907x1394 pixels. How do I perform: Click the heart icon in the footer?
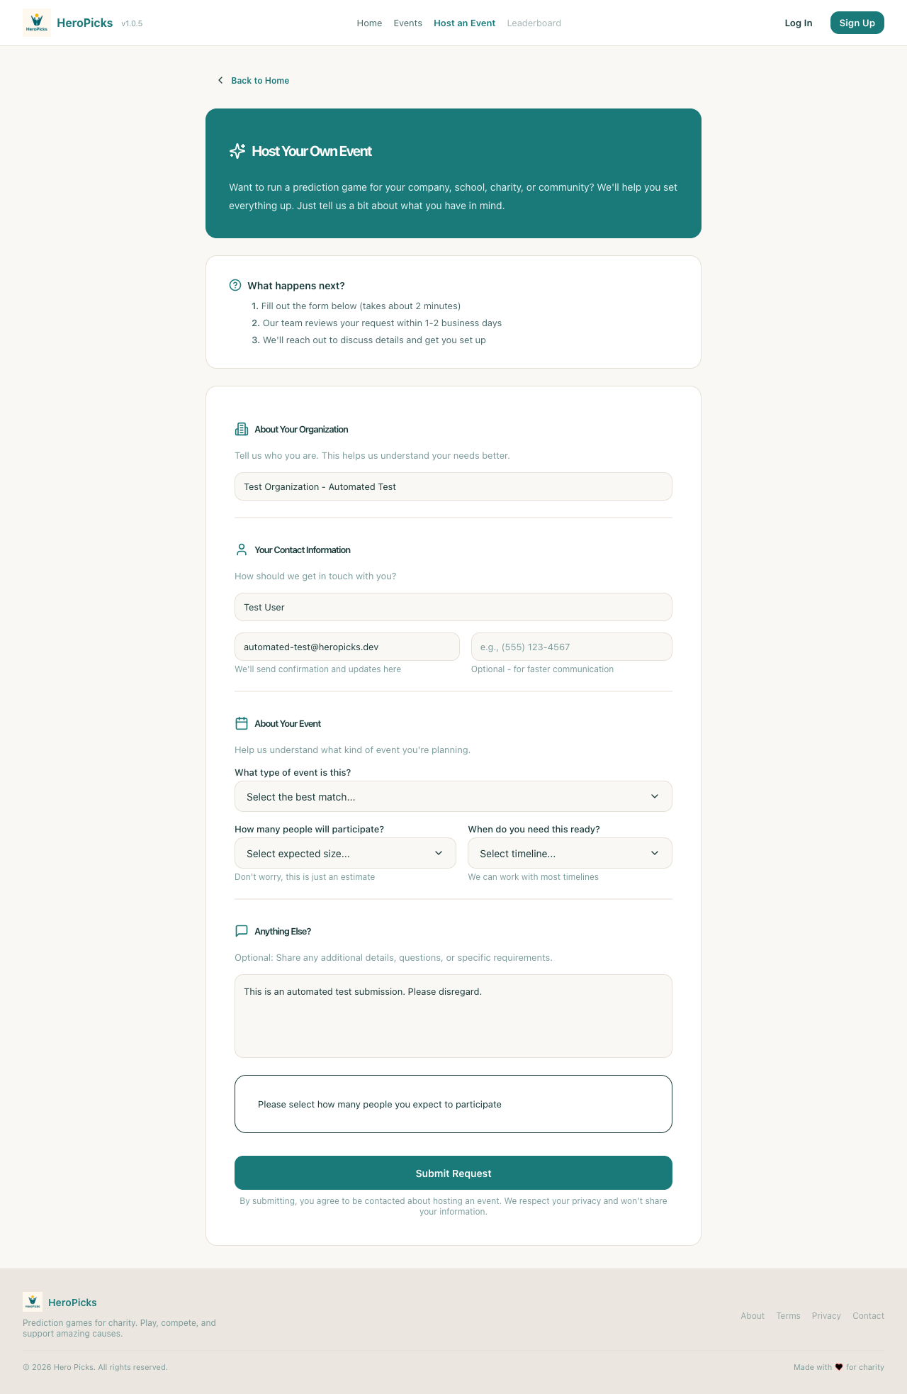[x=839, y=1367]
